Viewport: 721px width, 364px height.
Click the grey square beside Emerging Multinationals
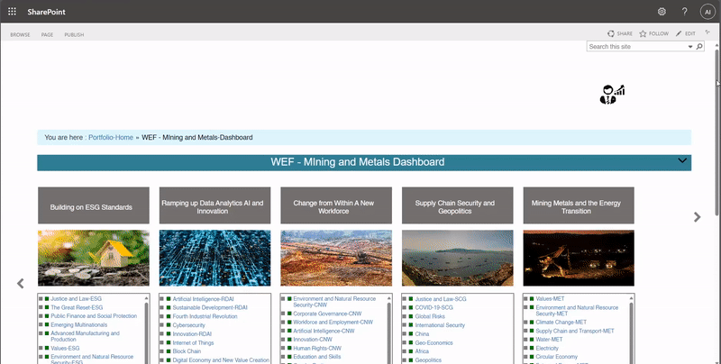point(41,325)
